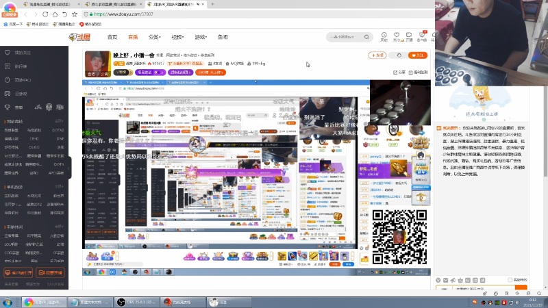
Task: Collapse the left sidebar handle
Action: tap(69, 168)
